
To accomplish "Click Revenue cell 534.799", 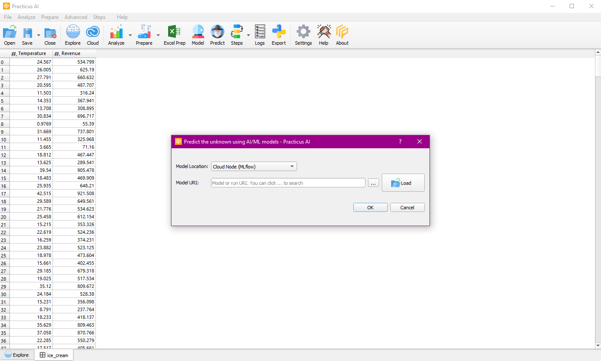I will (74, 62).
